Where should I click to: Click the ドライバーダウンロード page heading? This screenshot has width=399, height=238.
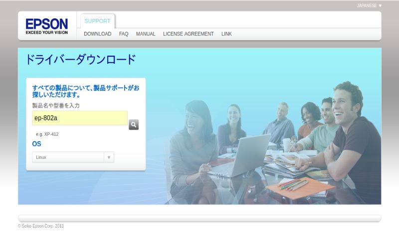click(81, 60)
